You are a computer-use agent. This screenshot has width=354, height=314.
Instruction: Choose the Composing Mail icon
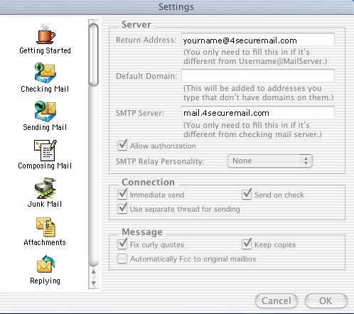pos(45,150)
